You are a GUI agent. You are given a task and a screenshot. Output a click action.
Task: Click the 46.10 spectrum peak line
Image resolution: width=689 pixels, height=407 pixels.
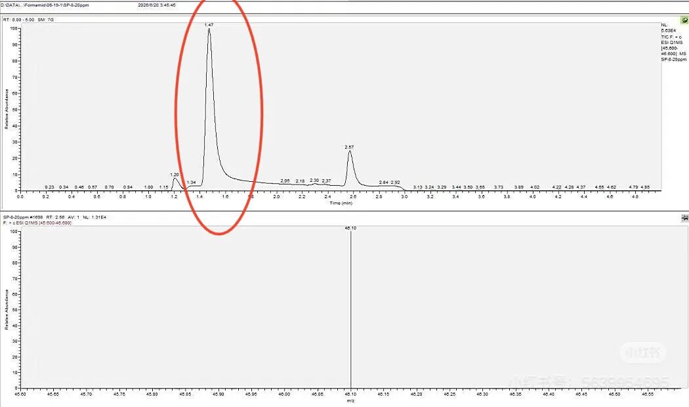click(x=350, y=308)
